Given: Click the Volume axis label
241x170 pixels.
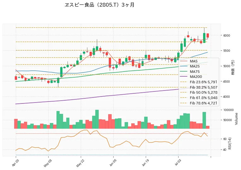Looking at the screenshot, I should (x=236, y=119).
